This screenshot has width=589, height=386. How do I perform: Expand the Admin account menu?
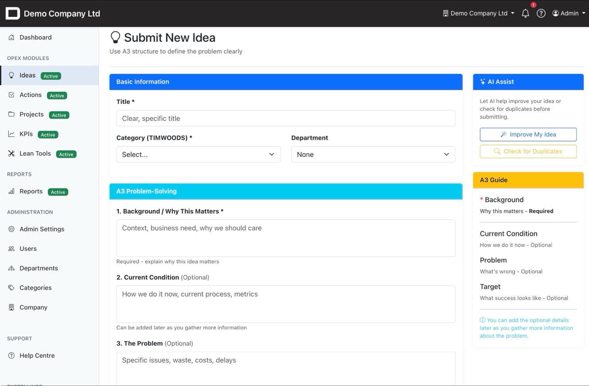[x=569, y=13]
